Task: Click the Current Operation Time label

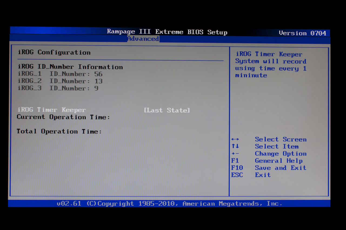Action: [x=63, y=117]
